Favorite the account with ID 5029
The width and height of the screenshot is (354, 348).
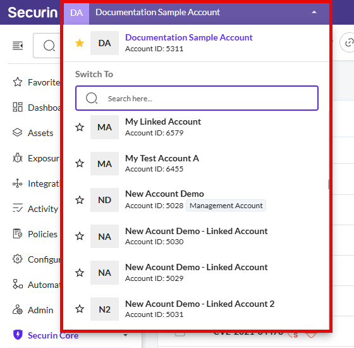[80, 273]
